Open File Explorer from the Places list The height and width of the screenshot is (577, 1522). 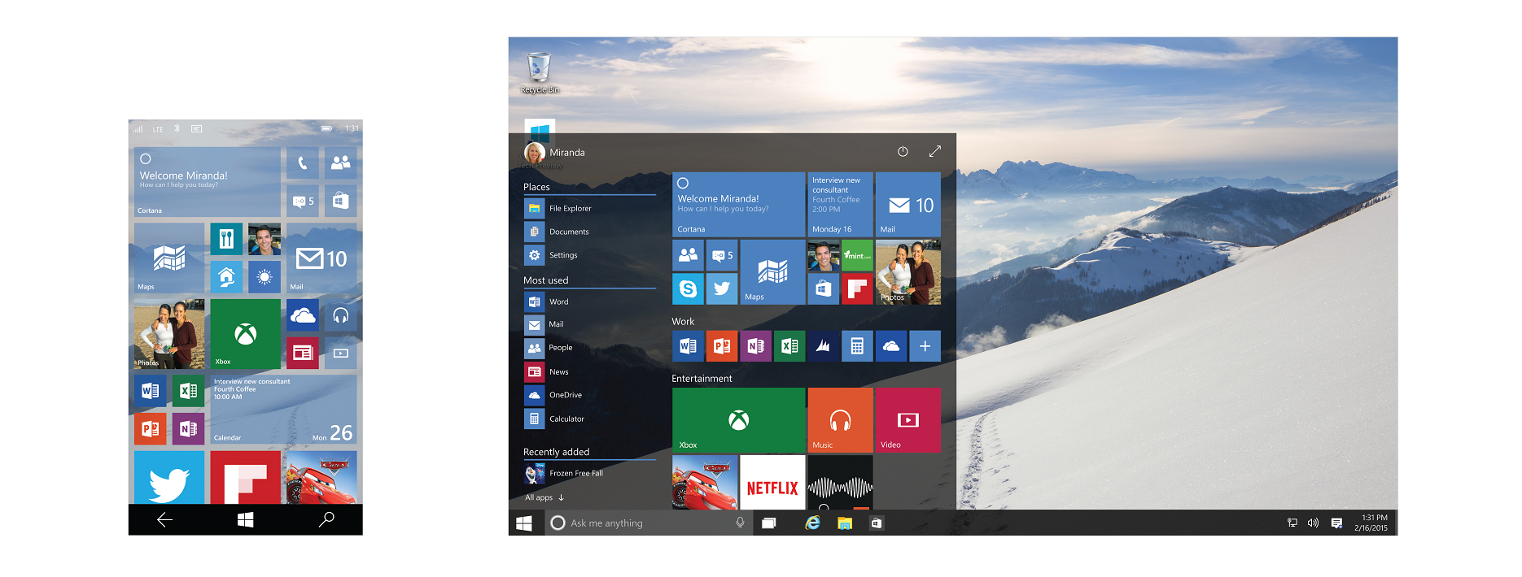[558, 209]
